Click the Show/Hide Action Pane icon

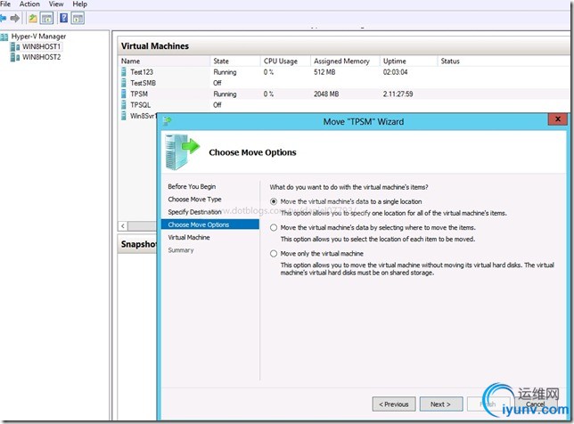click(78, 18)
